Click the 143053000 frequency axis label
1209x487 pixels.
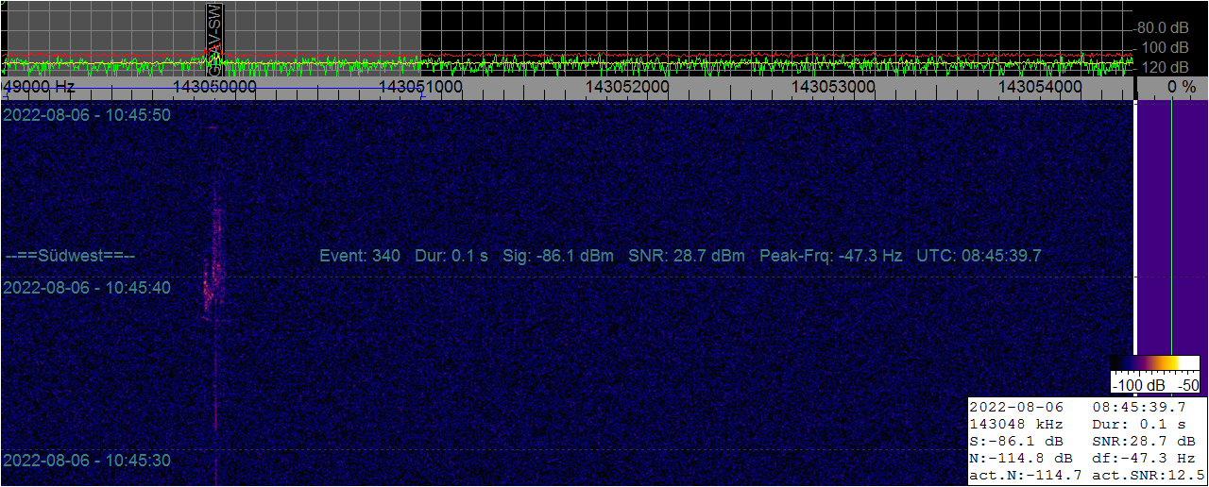coord(833,86)
